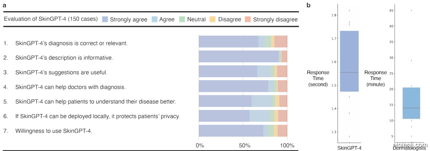
Task: Select statement 1 about diagnosis being correct
Action: [71, 43]
